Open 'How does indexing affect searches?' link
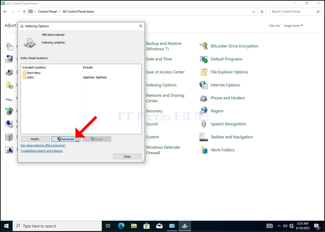 [x=43, y=146]
